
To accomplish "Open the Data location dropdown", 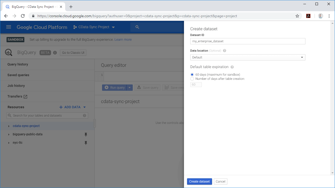I will 248,57.
